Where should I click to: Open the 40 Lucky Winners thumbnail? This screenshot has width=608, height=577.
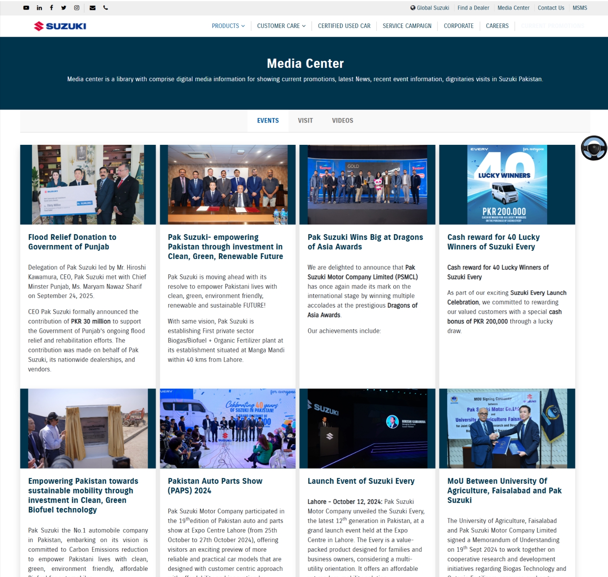point(506,185)
